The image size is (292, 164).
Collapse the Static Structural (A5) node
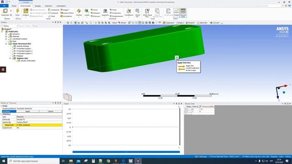[6, 44]
